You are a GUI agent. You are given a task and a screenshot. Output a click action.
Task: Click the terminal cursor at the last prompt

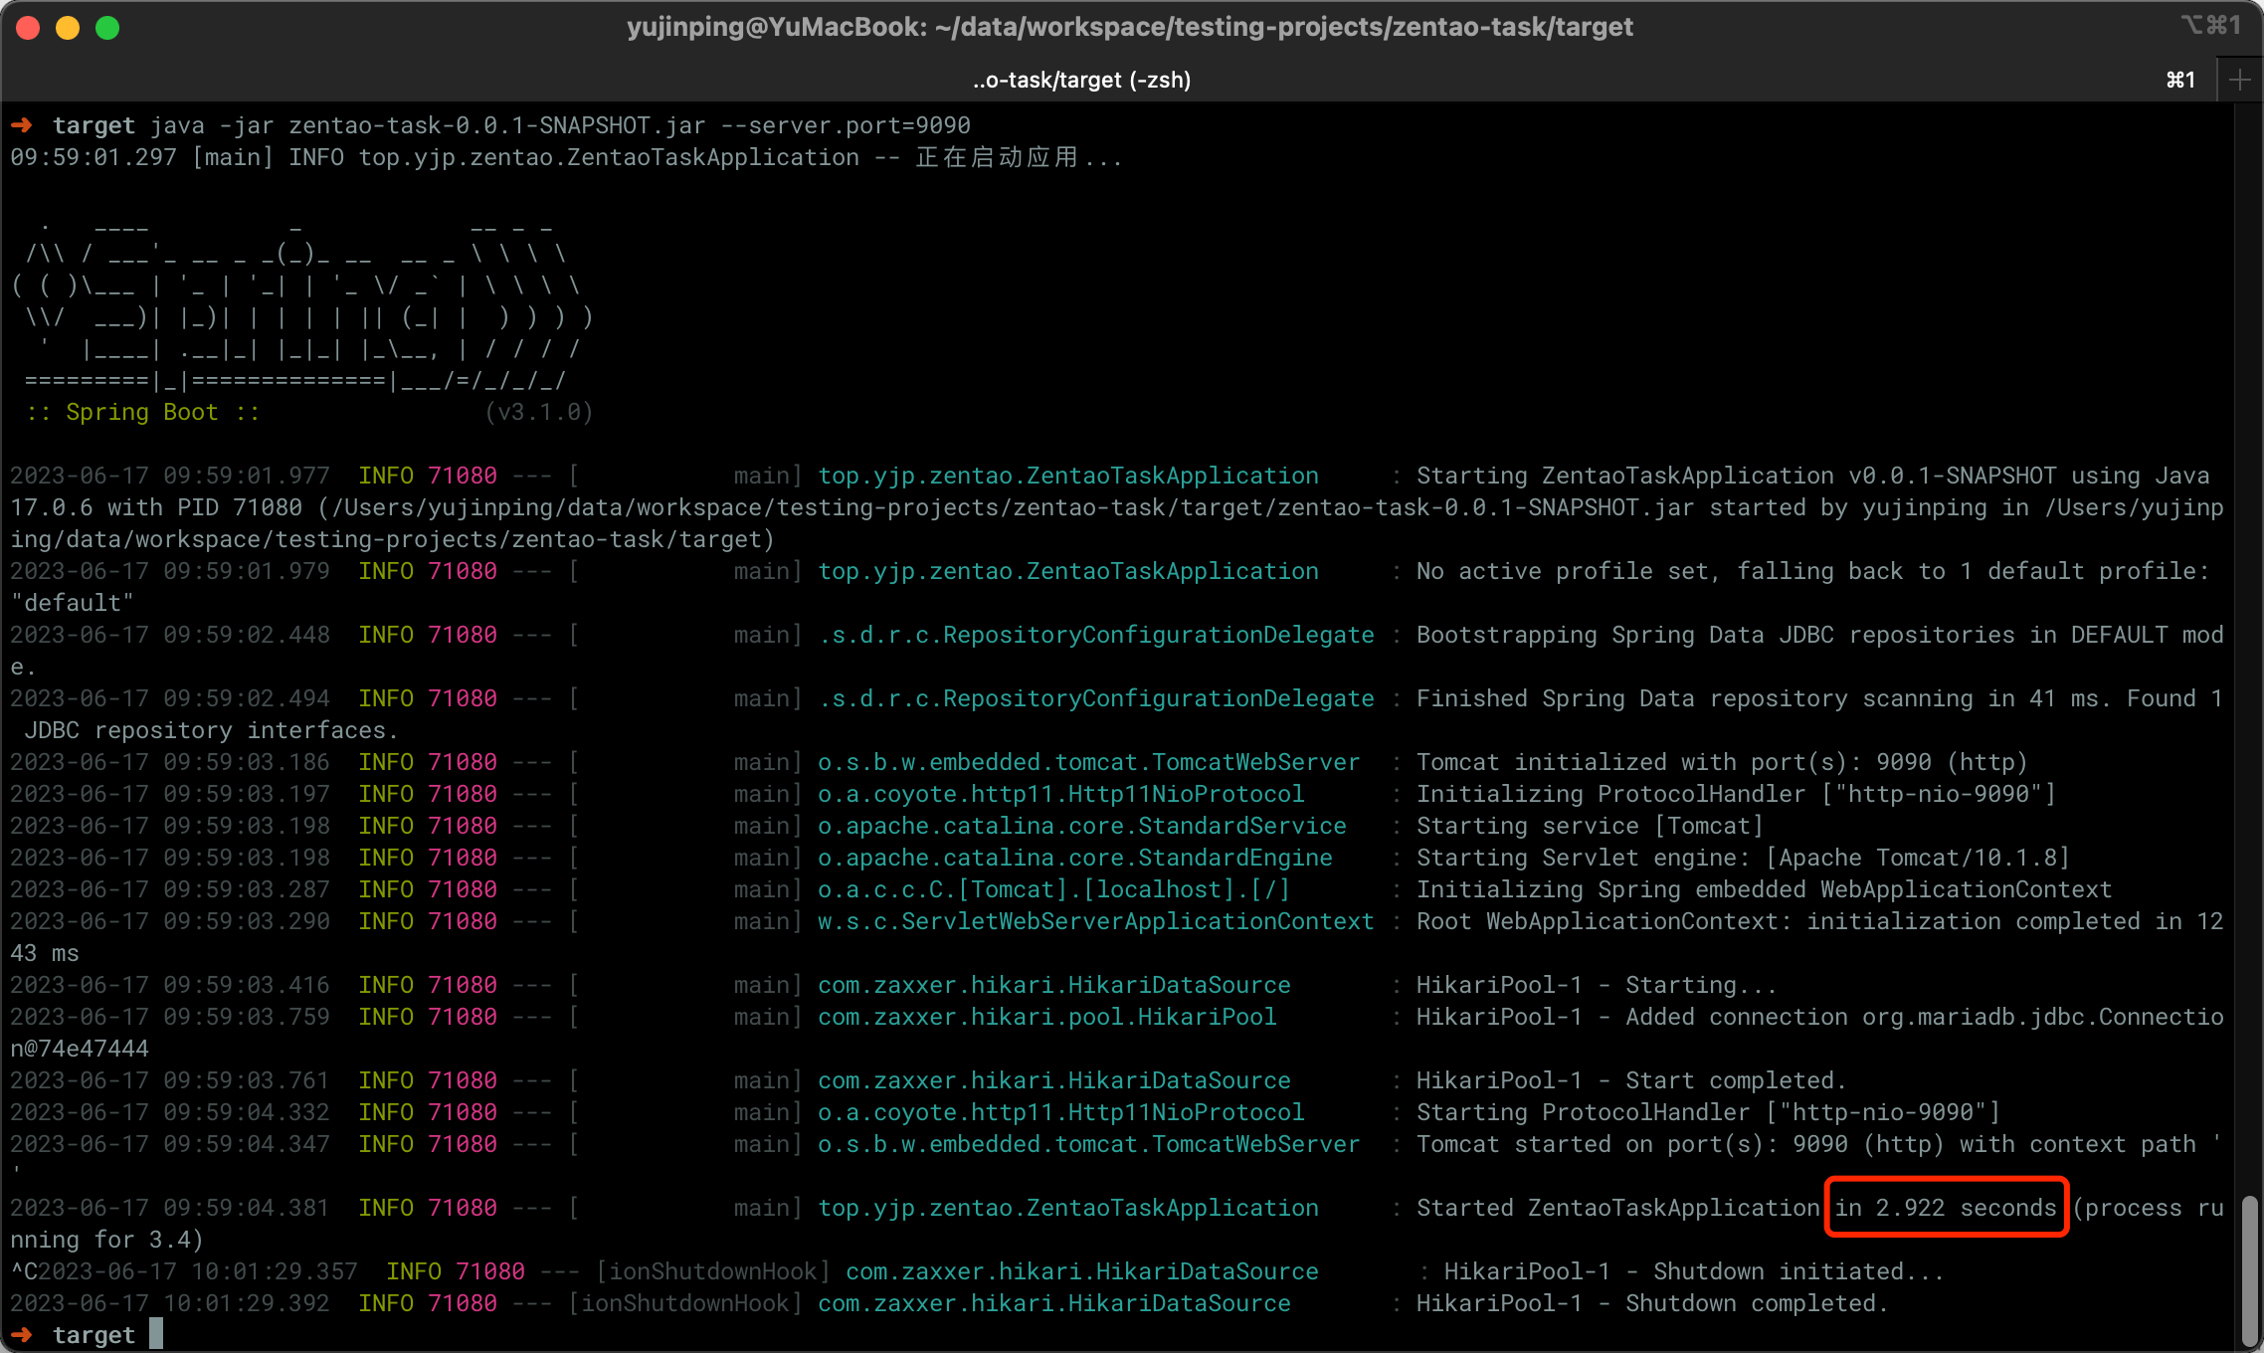click(x=156, y=1334)
